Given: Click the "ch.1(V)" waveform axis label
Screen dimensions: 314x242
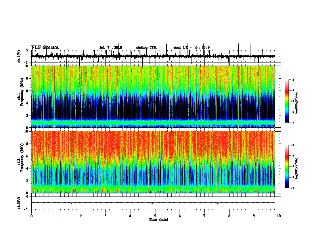Looking at the screenshot, I should [19, 56].
